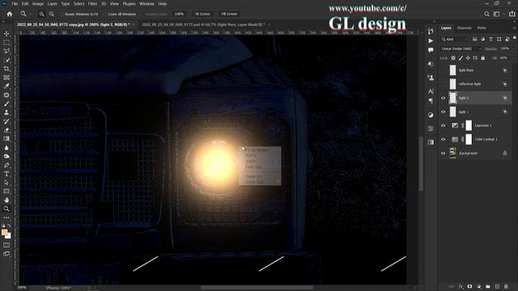Viewport: 518px width, 291px height.
Task: Open the Character panel icon
Action: click(431, 91)
